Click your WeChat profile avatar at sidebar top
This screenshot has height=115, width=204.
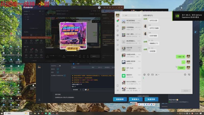point(118,16)
